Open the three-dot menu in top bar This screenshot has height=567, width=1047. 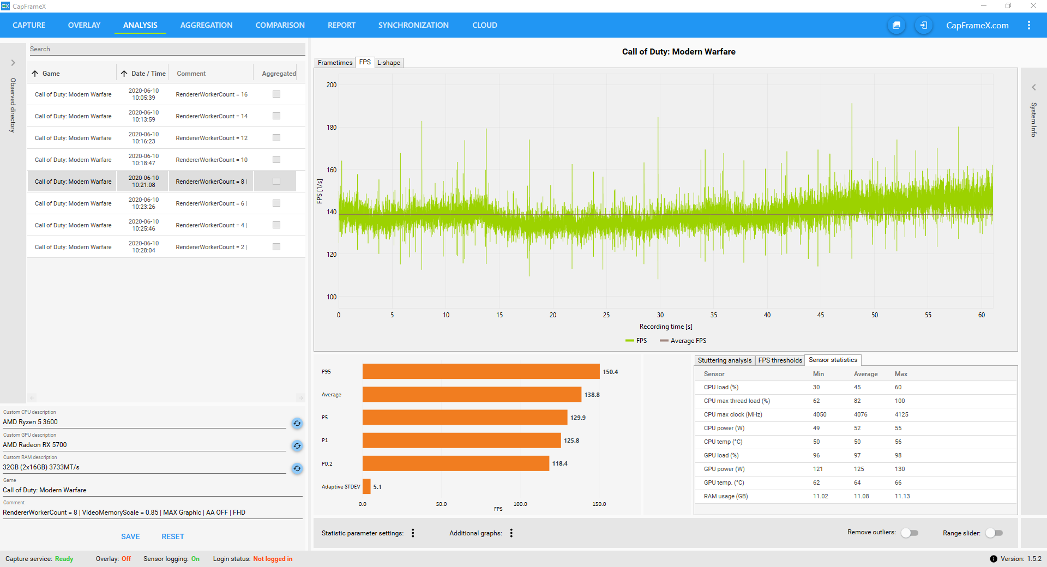point(1029,25)
